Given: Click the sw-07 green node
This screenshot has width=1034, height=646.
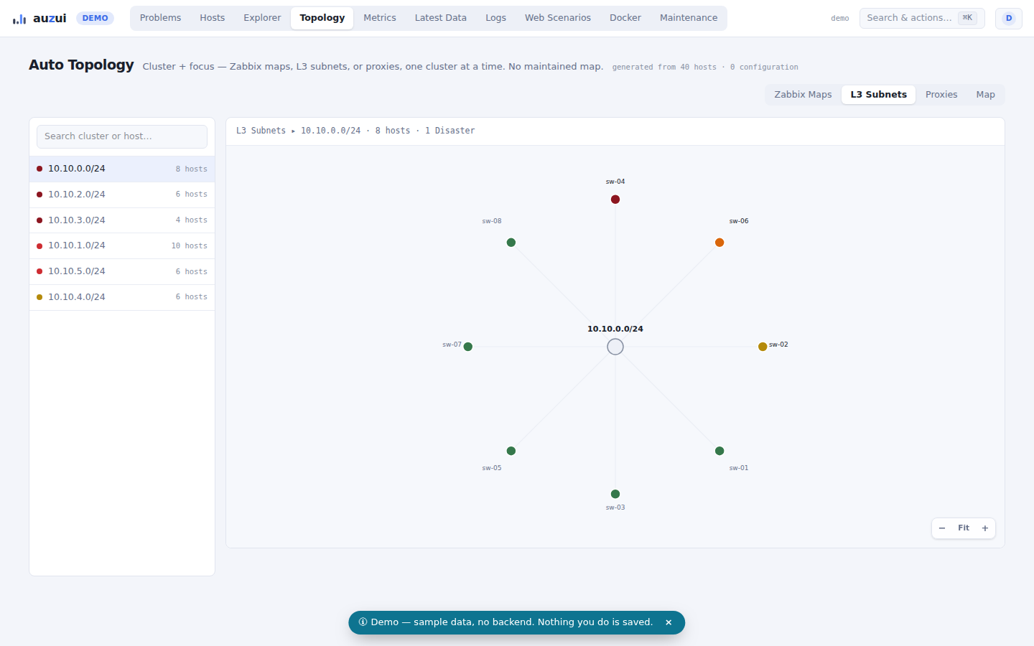Looking at the screenshot, I should [468, 347].
